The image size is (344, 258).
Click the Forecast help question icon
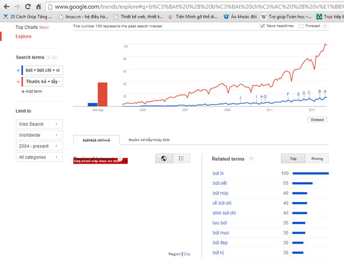[325, 26]
